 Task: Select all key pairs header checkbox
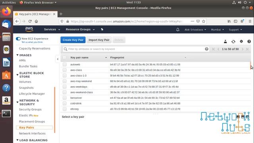[x=64, y=57]
